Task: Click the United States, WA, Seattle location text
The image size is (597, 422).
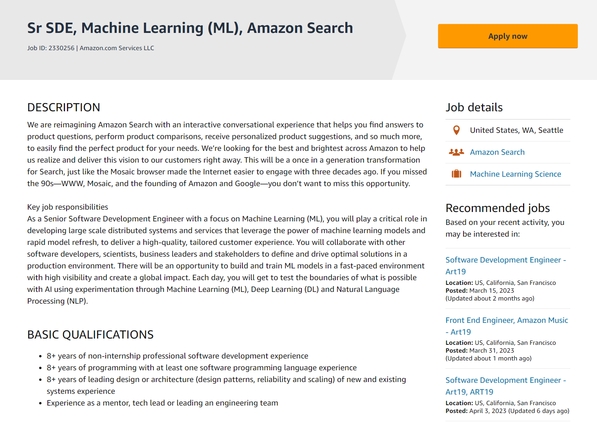Action: 516,130
